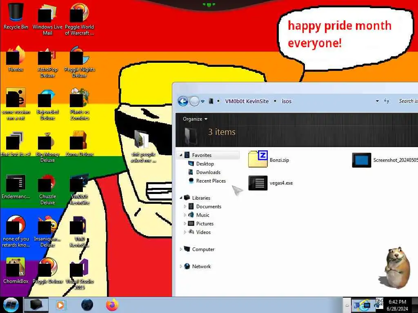This screenshot has height=313, width=418.
Task: Go to Downloads in Favorites
Action: [208, 172]
